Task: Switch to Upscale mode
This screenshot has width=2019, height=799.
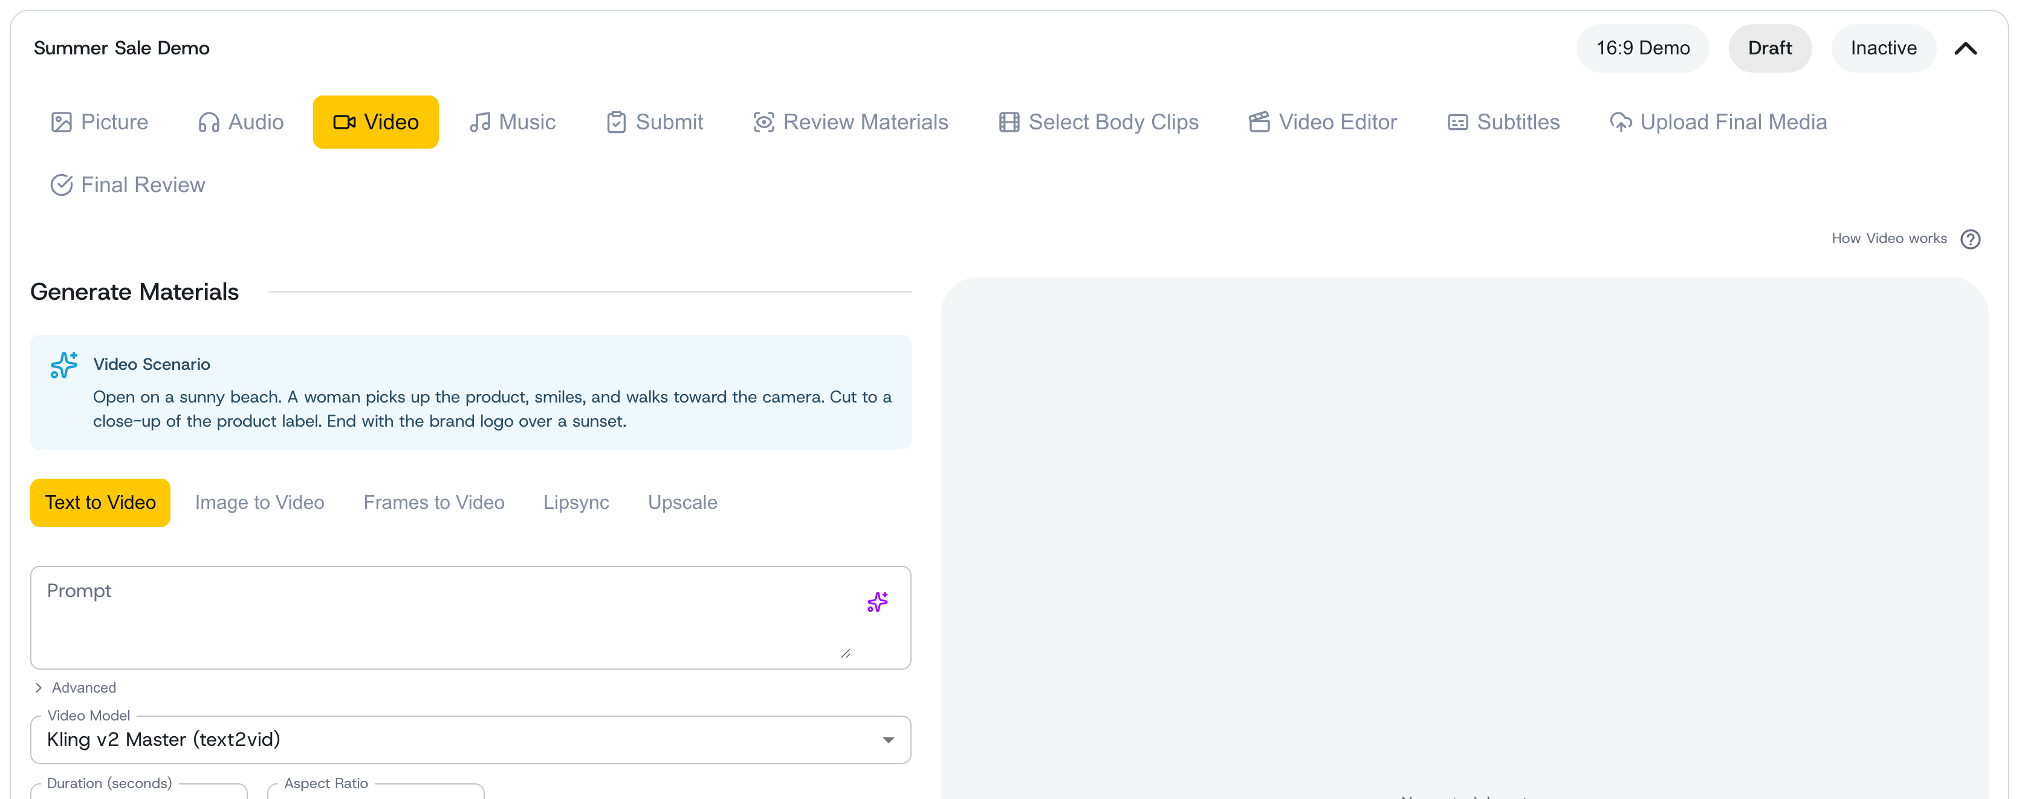Action: 682,503
